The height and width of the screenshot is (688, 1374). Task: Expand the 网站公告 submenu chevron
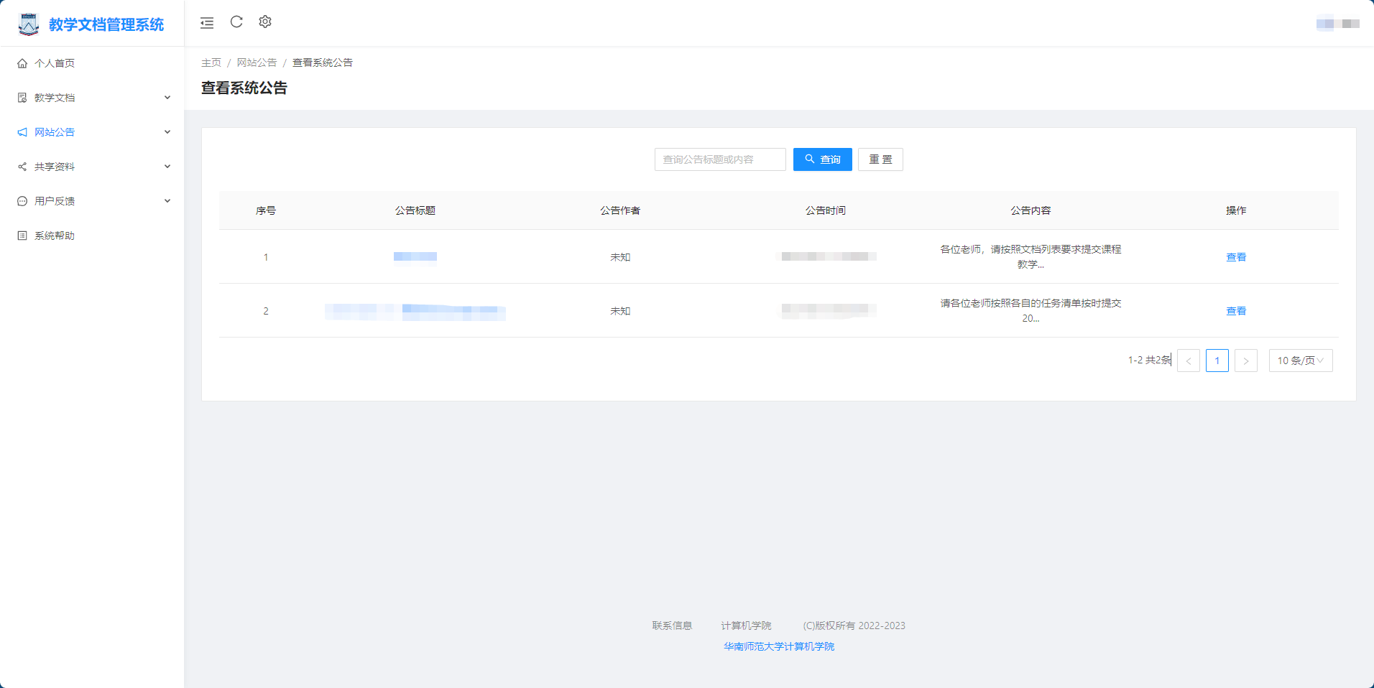click(167, 132)
